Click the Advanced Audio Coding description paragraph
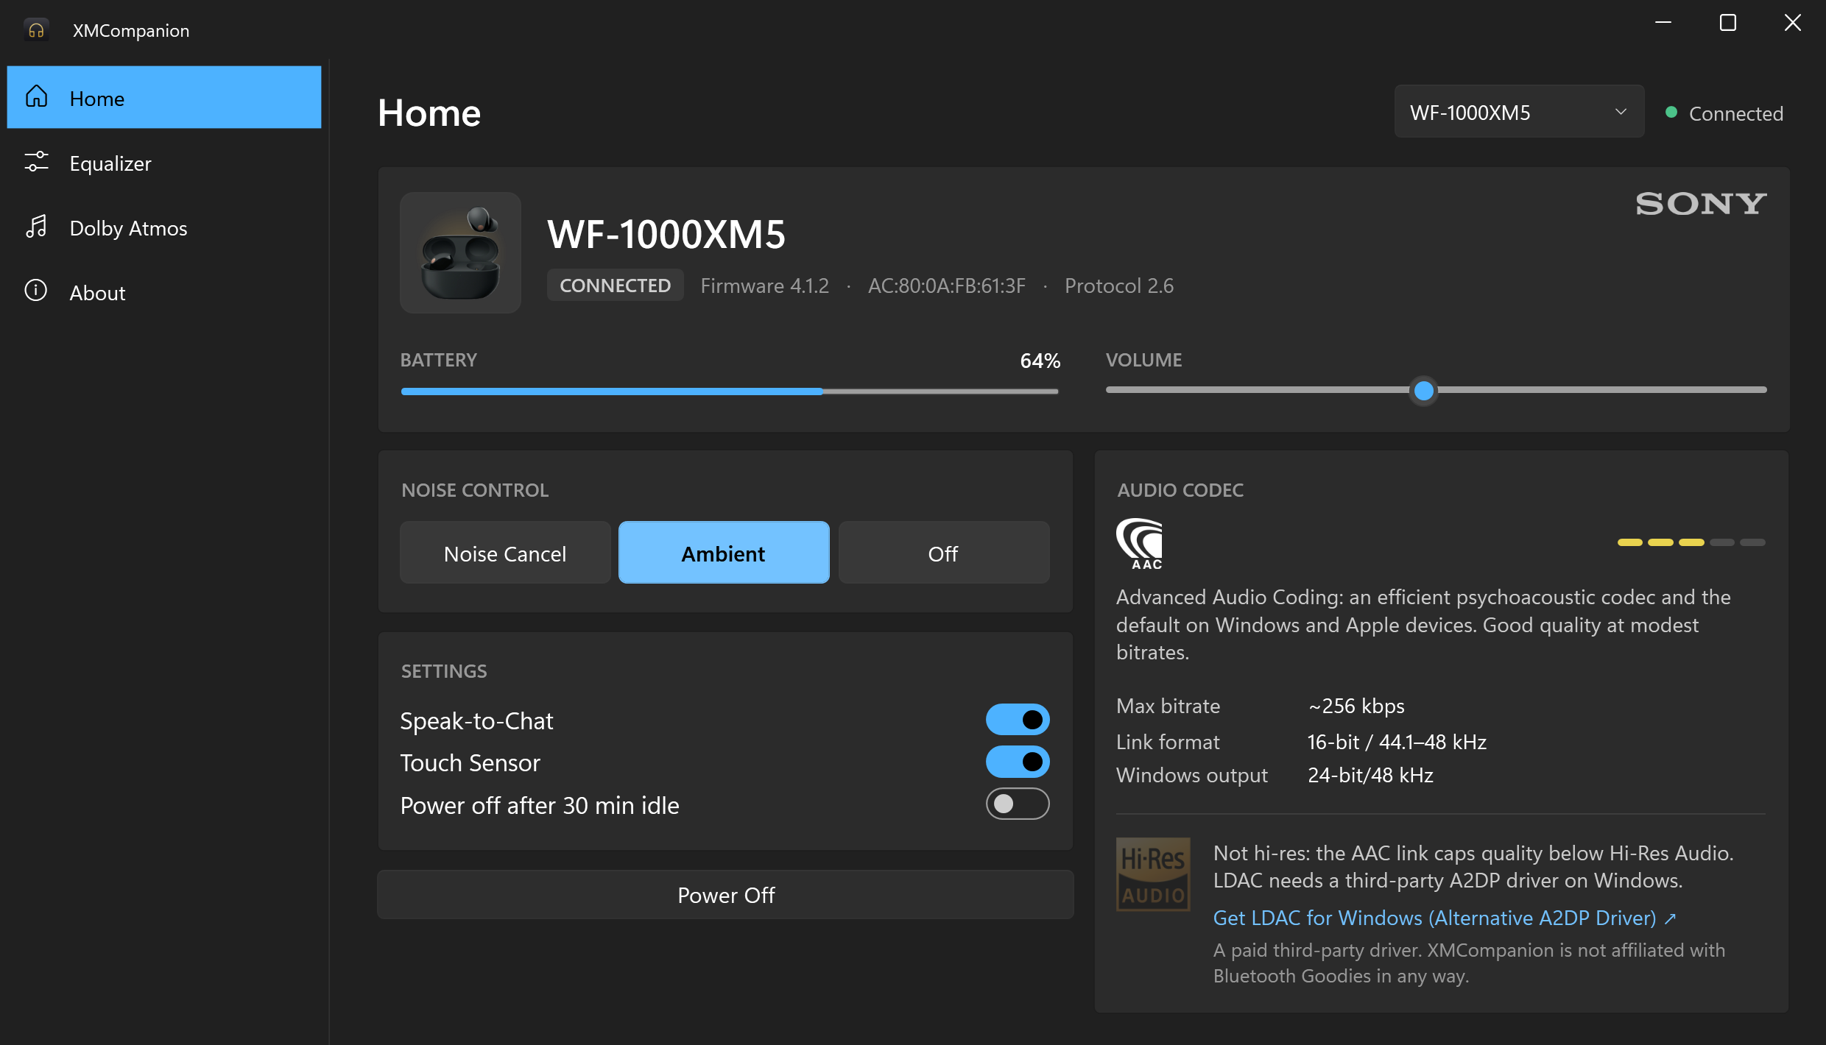 (x=1423, y=624)
